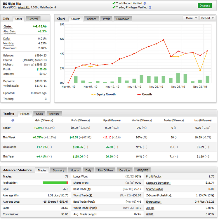Click the Worst Trade($) value -136.80
Image resolution: width=219 pixels, height=219 pixels.
136,195
